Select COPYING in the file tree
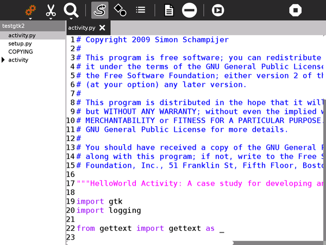326x245 pixels. [20, 52]
